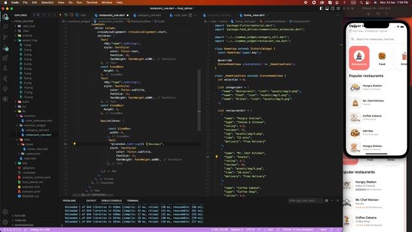Switch to the OUTPUT panel tab
This screenshot has height=232, width=412.
91,200
